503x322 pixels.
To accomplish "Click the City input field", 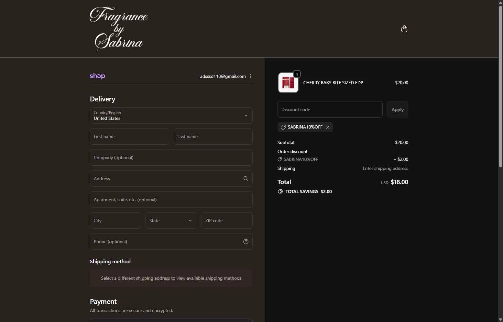I will pos(115,221).
